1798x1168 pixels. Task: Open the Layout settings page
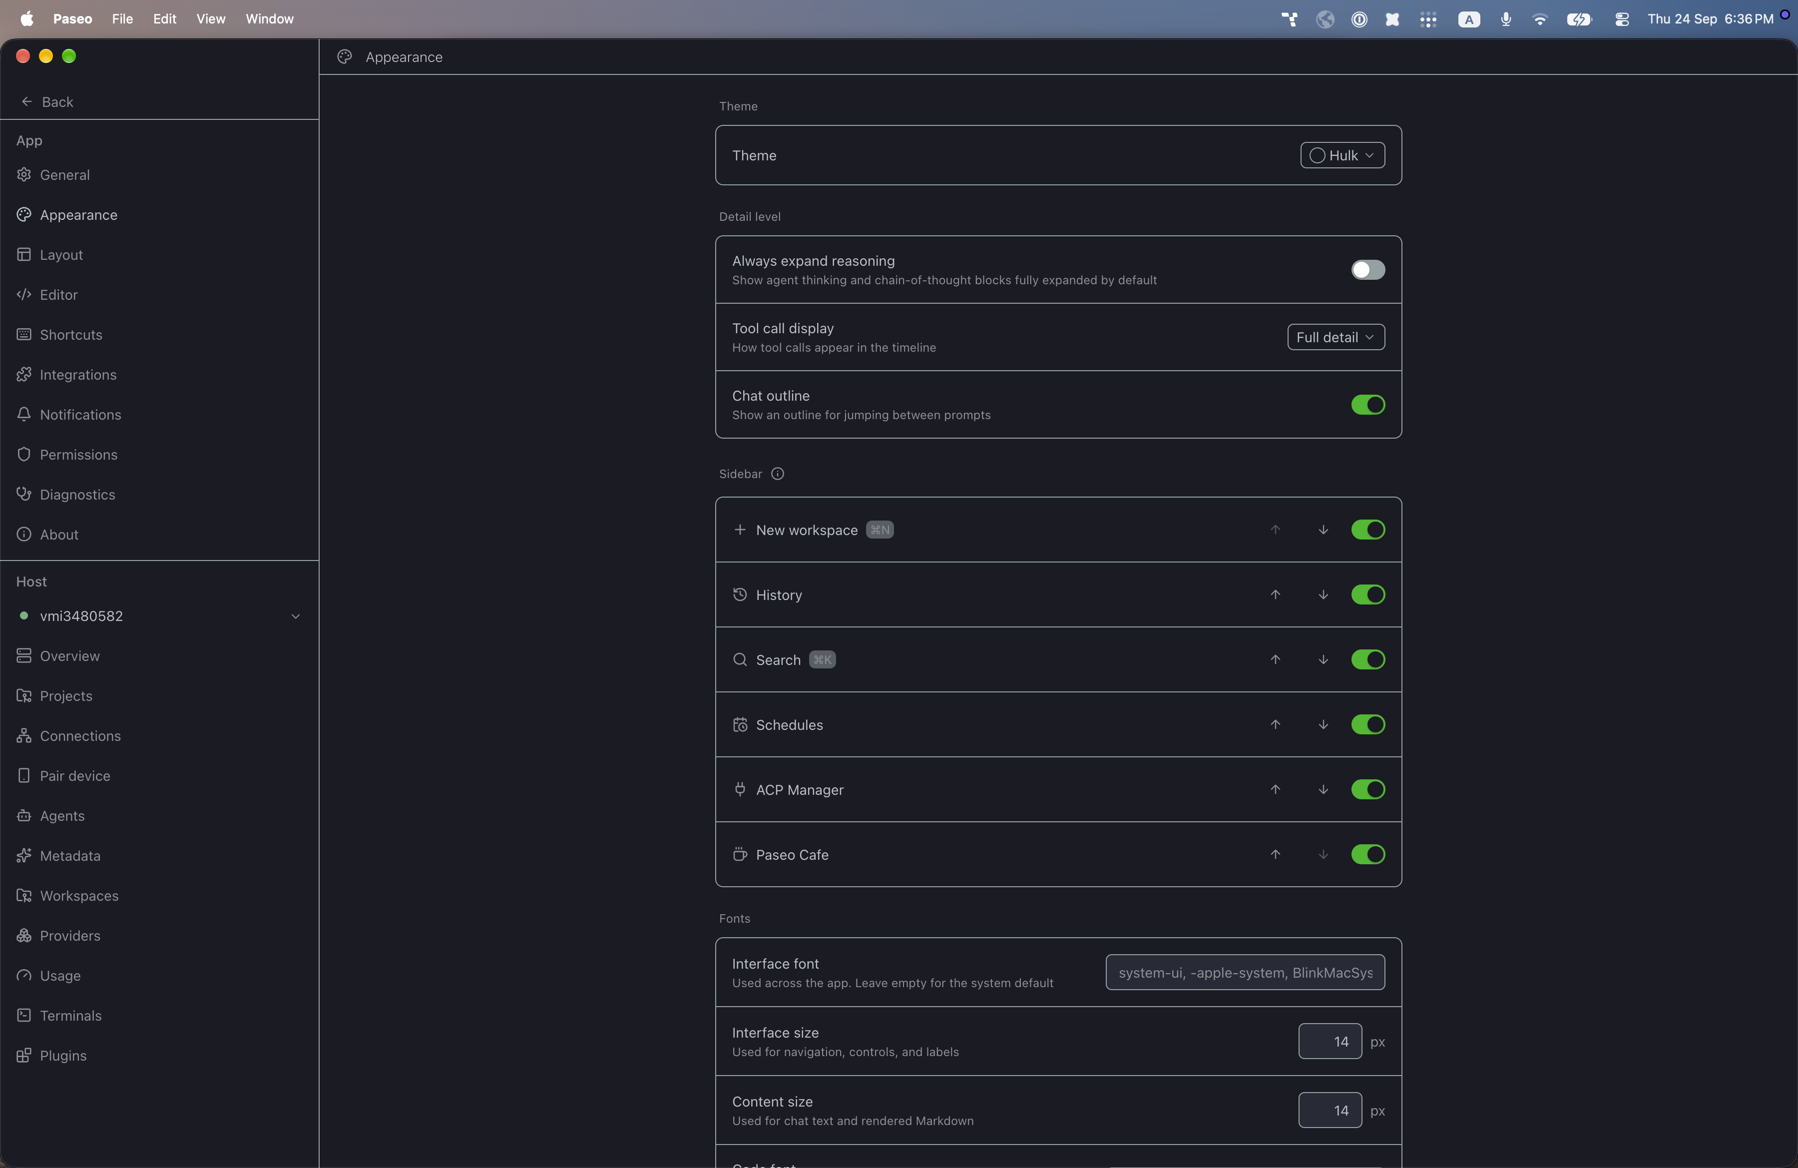(x=50, y=255)
